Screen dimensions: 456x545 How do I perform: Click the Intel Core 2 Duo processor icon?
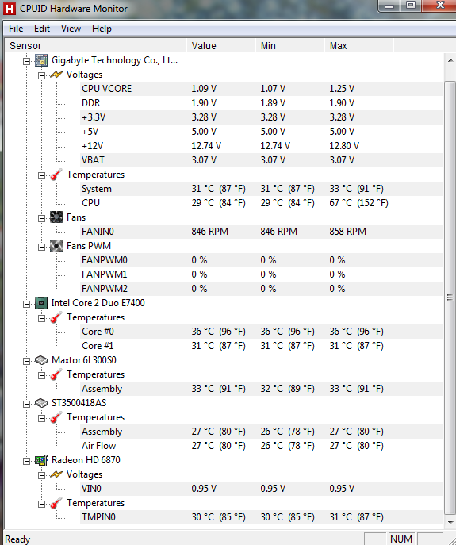tap(41, 303)
